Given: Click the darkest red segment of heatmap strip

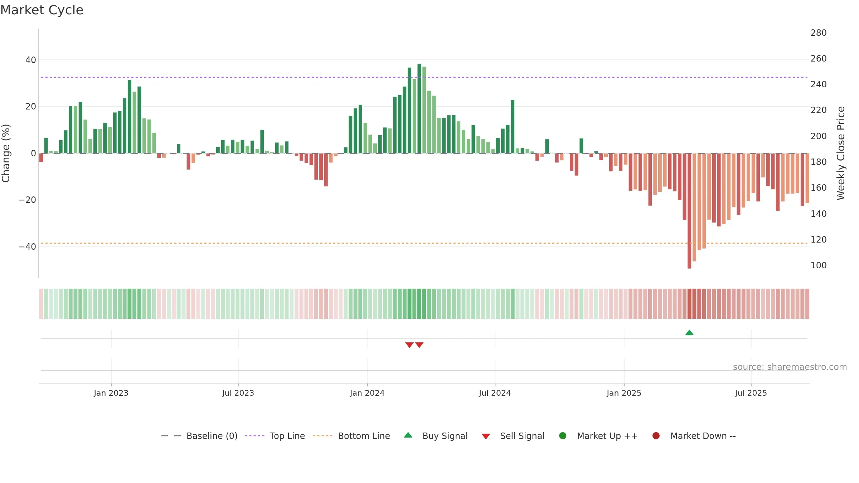Looking at the screenshot, I should (x=689, y=304).
